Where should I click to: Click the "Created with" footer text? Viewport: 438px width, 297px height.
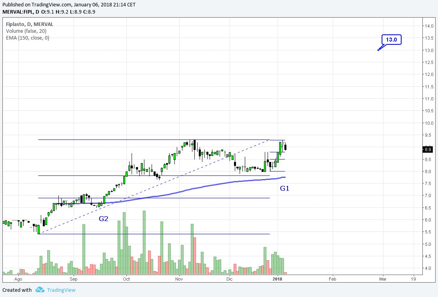17,290
